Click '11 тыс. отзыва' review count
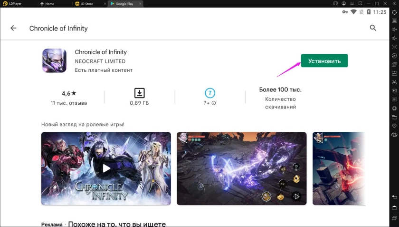 pyautogui.click(x=69, y=103)
